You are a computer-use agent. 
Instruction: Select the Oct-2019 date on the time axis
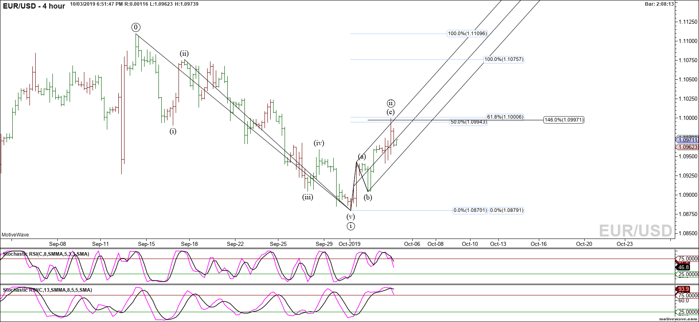point(349,244)
